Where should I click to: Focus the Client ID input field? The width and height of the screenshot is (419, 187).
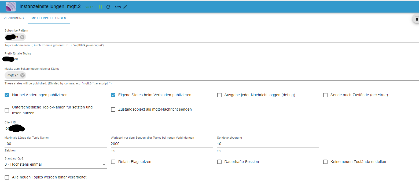pyautogui.click(x=56, y=128)
